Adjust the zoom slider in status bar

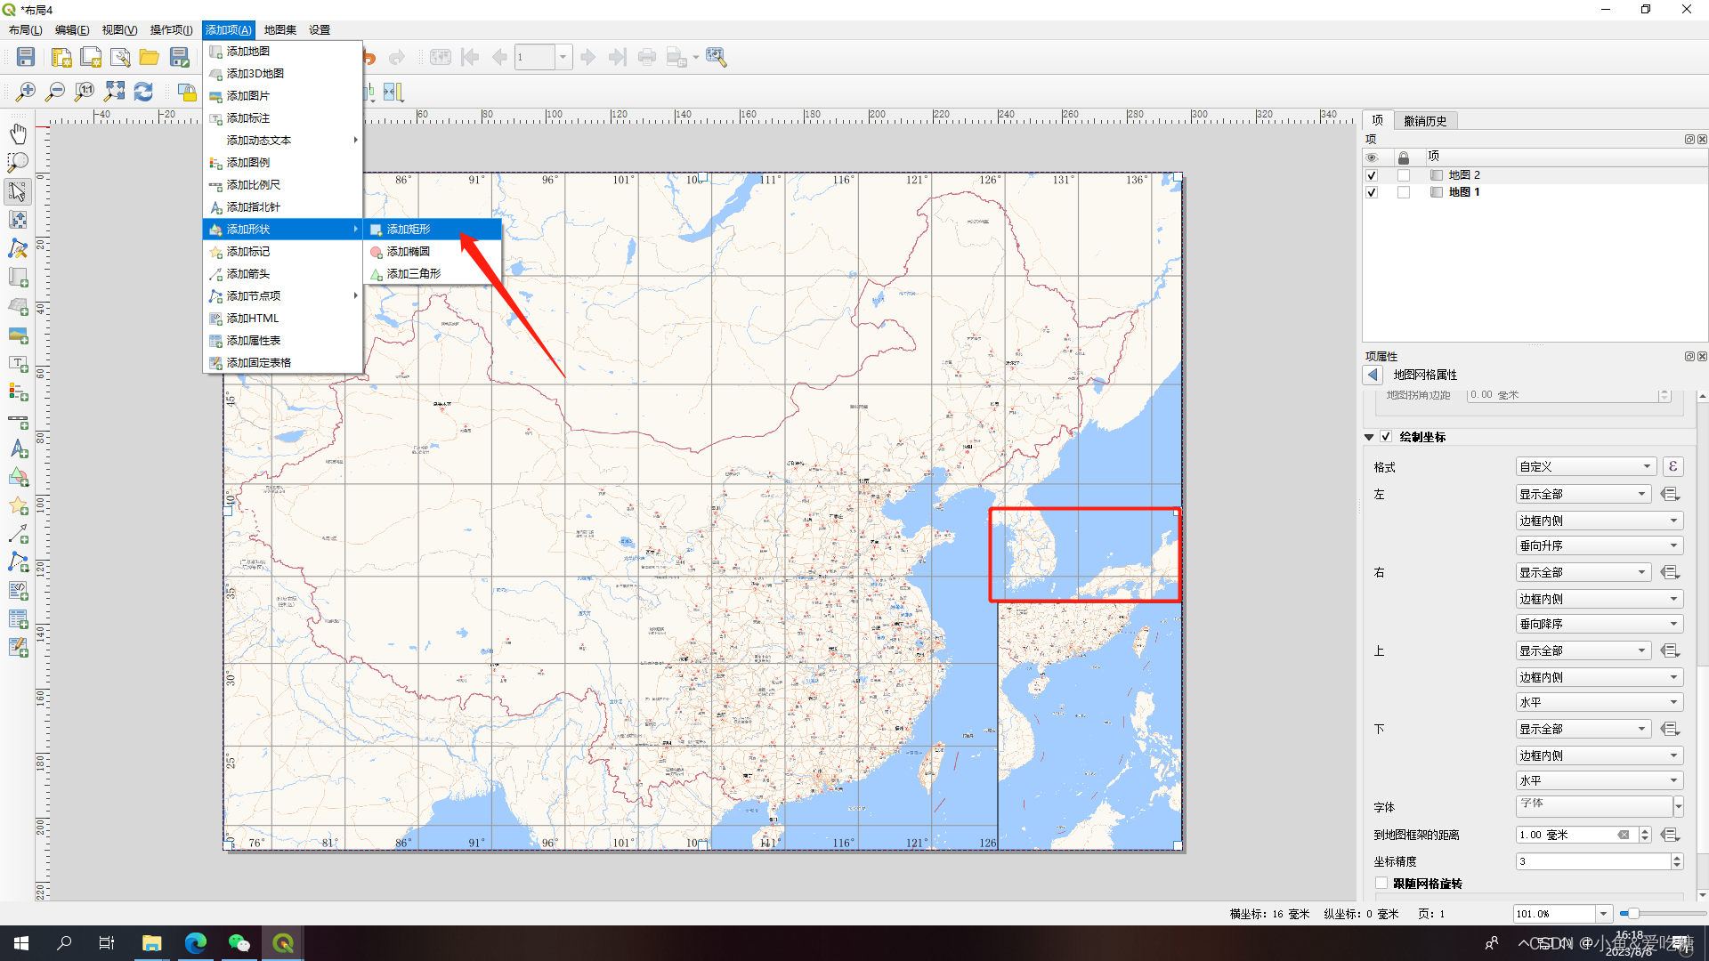click(1632, 914)
